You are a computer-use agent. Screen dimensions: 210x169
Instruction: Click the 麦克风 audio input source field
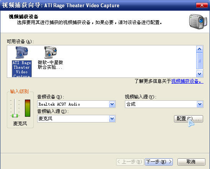(x=76, y=119)
